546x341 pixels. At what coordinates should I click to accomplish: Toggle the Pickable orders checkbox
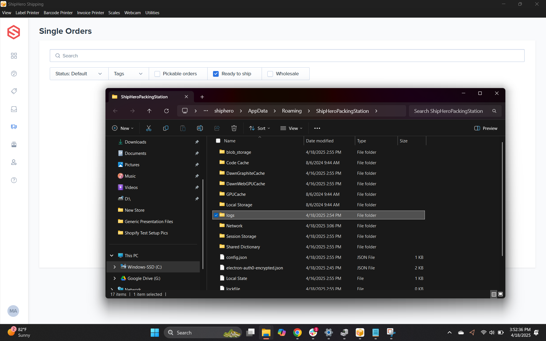click(157, 74)
